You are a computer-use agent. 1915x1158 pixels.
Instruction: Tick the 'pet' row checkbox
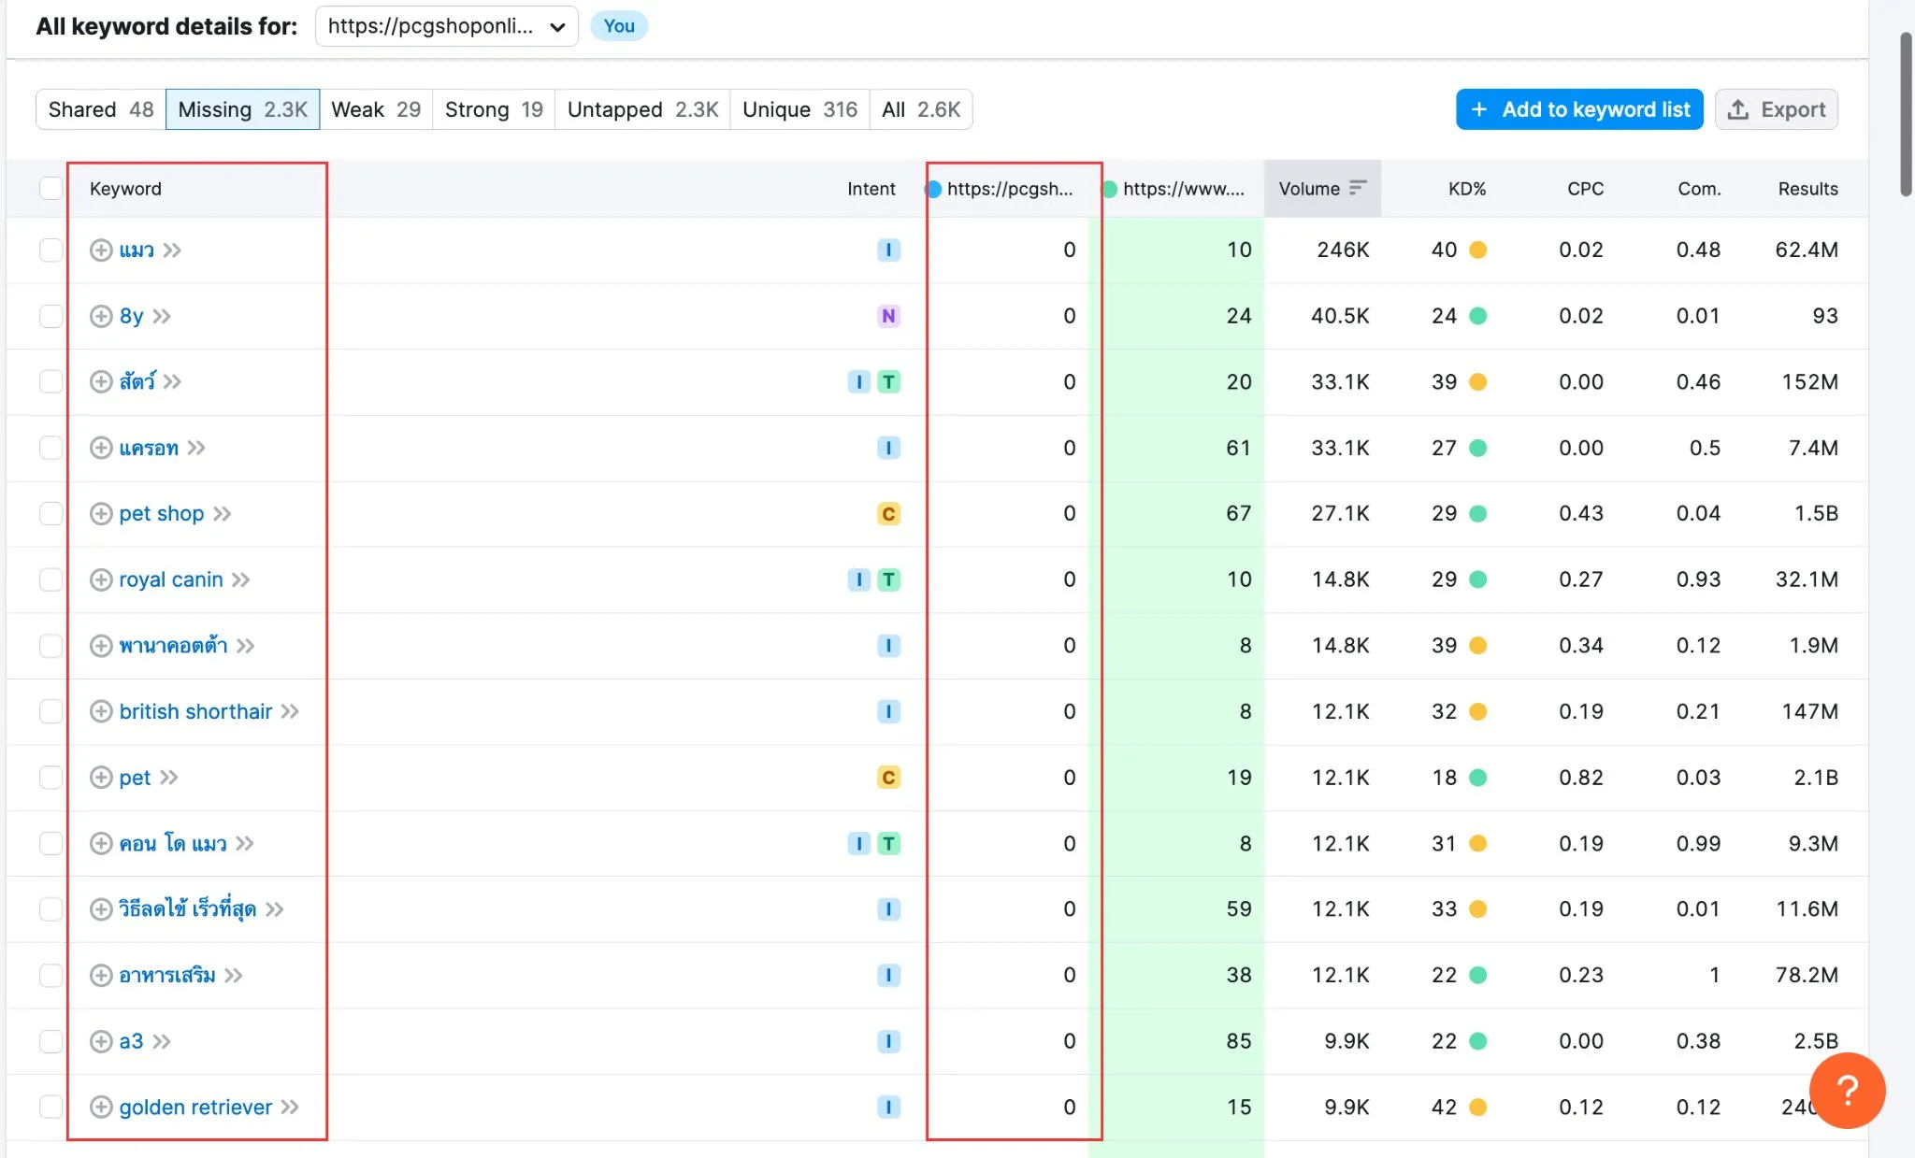point(50,778)
